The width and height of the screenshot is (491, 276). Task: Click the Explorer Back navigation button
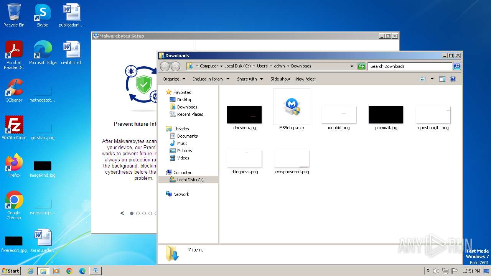coord(165,66)
